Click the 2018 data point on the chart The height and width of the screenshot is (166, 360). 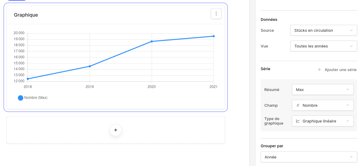[x=28, y=79]
